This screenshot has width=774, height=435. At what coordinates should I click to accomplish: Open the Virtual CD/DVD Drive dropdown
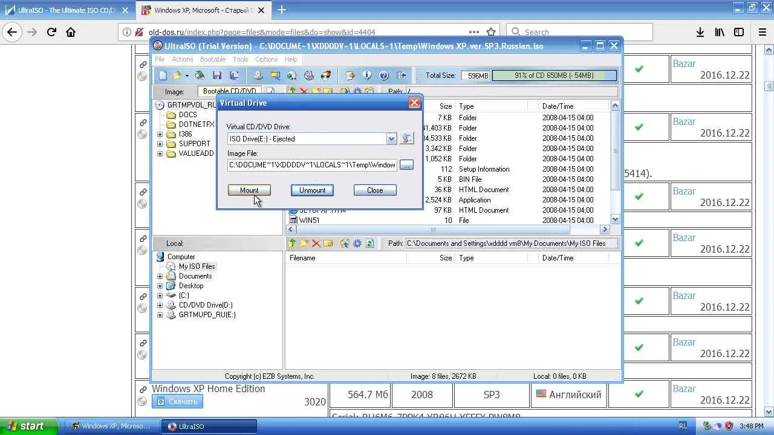391,139
